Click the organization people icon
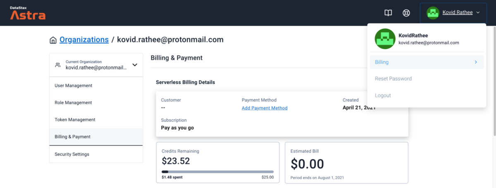Image resolution: width=496 pixels, height=188 pixels. click(x=58, y=65)
